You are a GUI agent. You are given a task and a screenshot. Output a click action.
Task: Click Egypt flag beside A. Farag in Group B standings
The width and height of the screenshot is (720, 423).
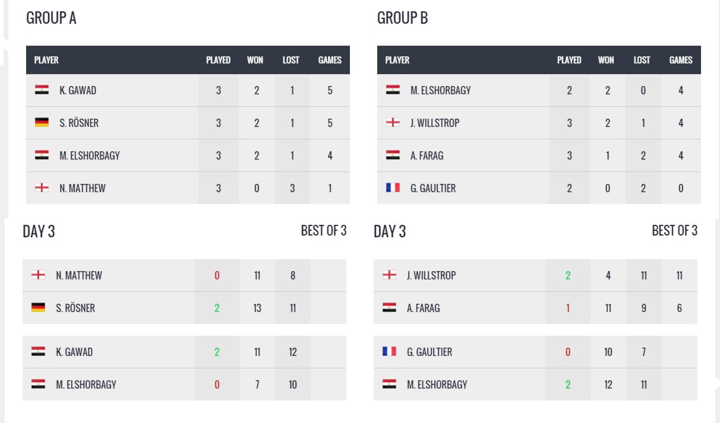tap(393, 155)
